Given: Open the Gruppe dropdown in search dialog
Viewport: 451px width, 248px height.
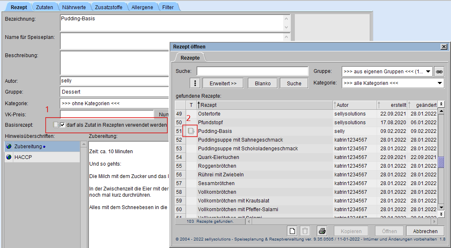Looking at the screenshot, I should pyautogui.click(x=429, y=72).
